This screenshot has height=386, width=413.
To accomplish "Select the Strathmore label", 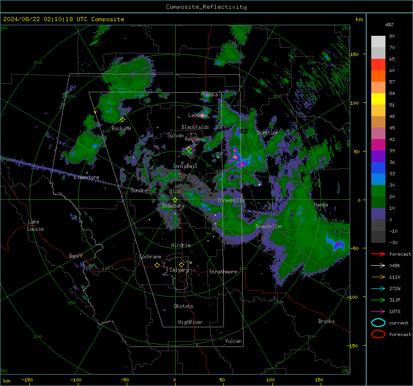I will (223, 272).
